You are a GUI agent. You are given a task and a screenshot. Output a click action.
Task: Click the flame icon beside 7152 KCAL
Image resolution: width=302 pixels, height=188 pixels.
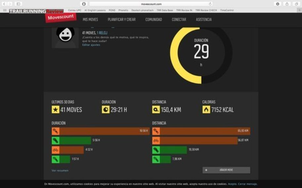point(206,110)
